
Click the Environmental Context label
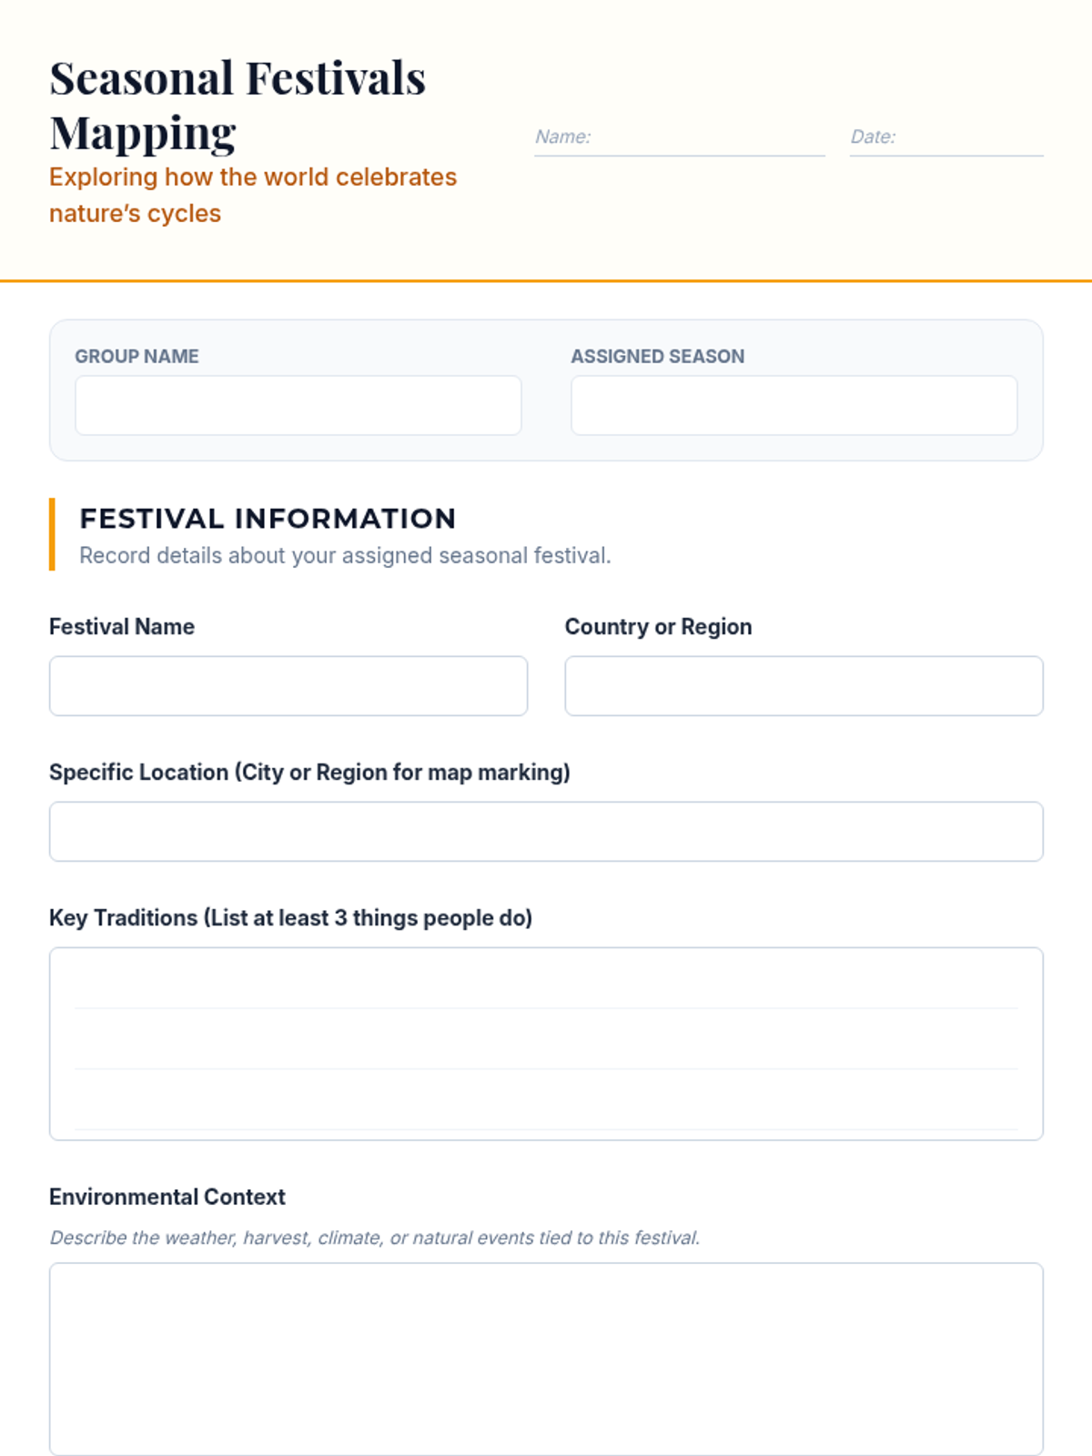[x=167, y=1197]
